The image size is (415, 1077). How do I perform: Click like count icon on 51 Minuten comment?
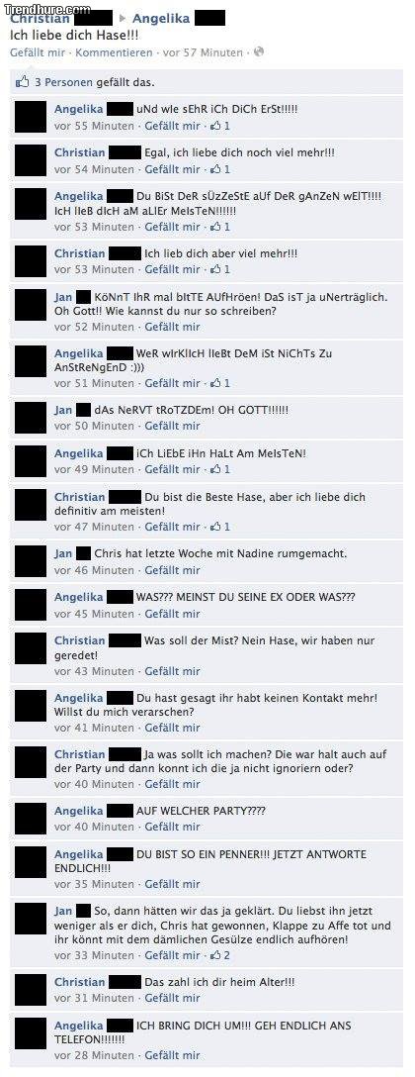pos(219,382)
